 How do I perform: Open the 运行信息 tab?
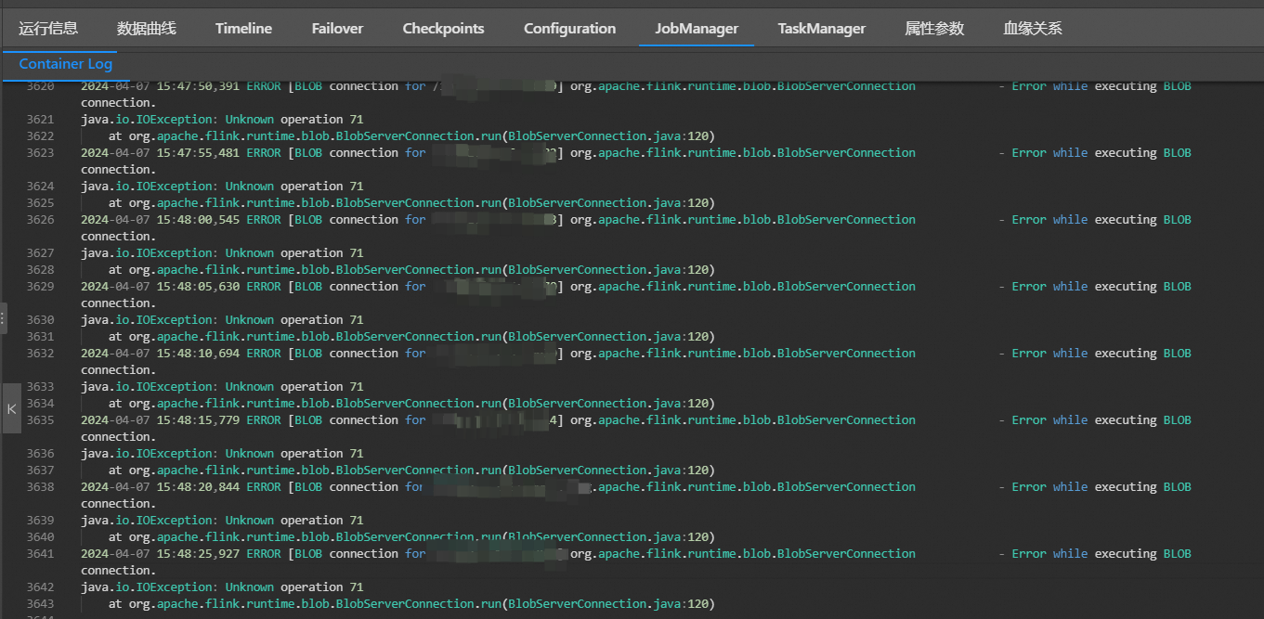[x=48, y=28]
